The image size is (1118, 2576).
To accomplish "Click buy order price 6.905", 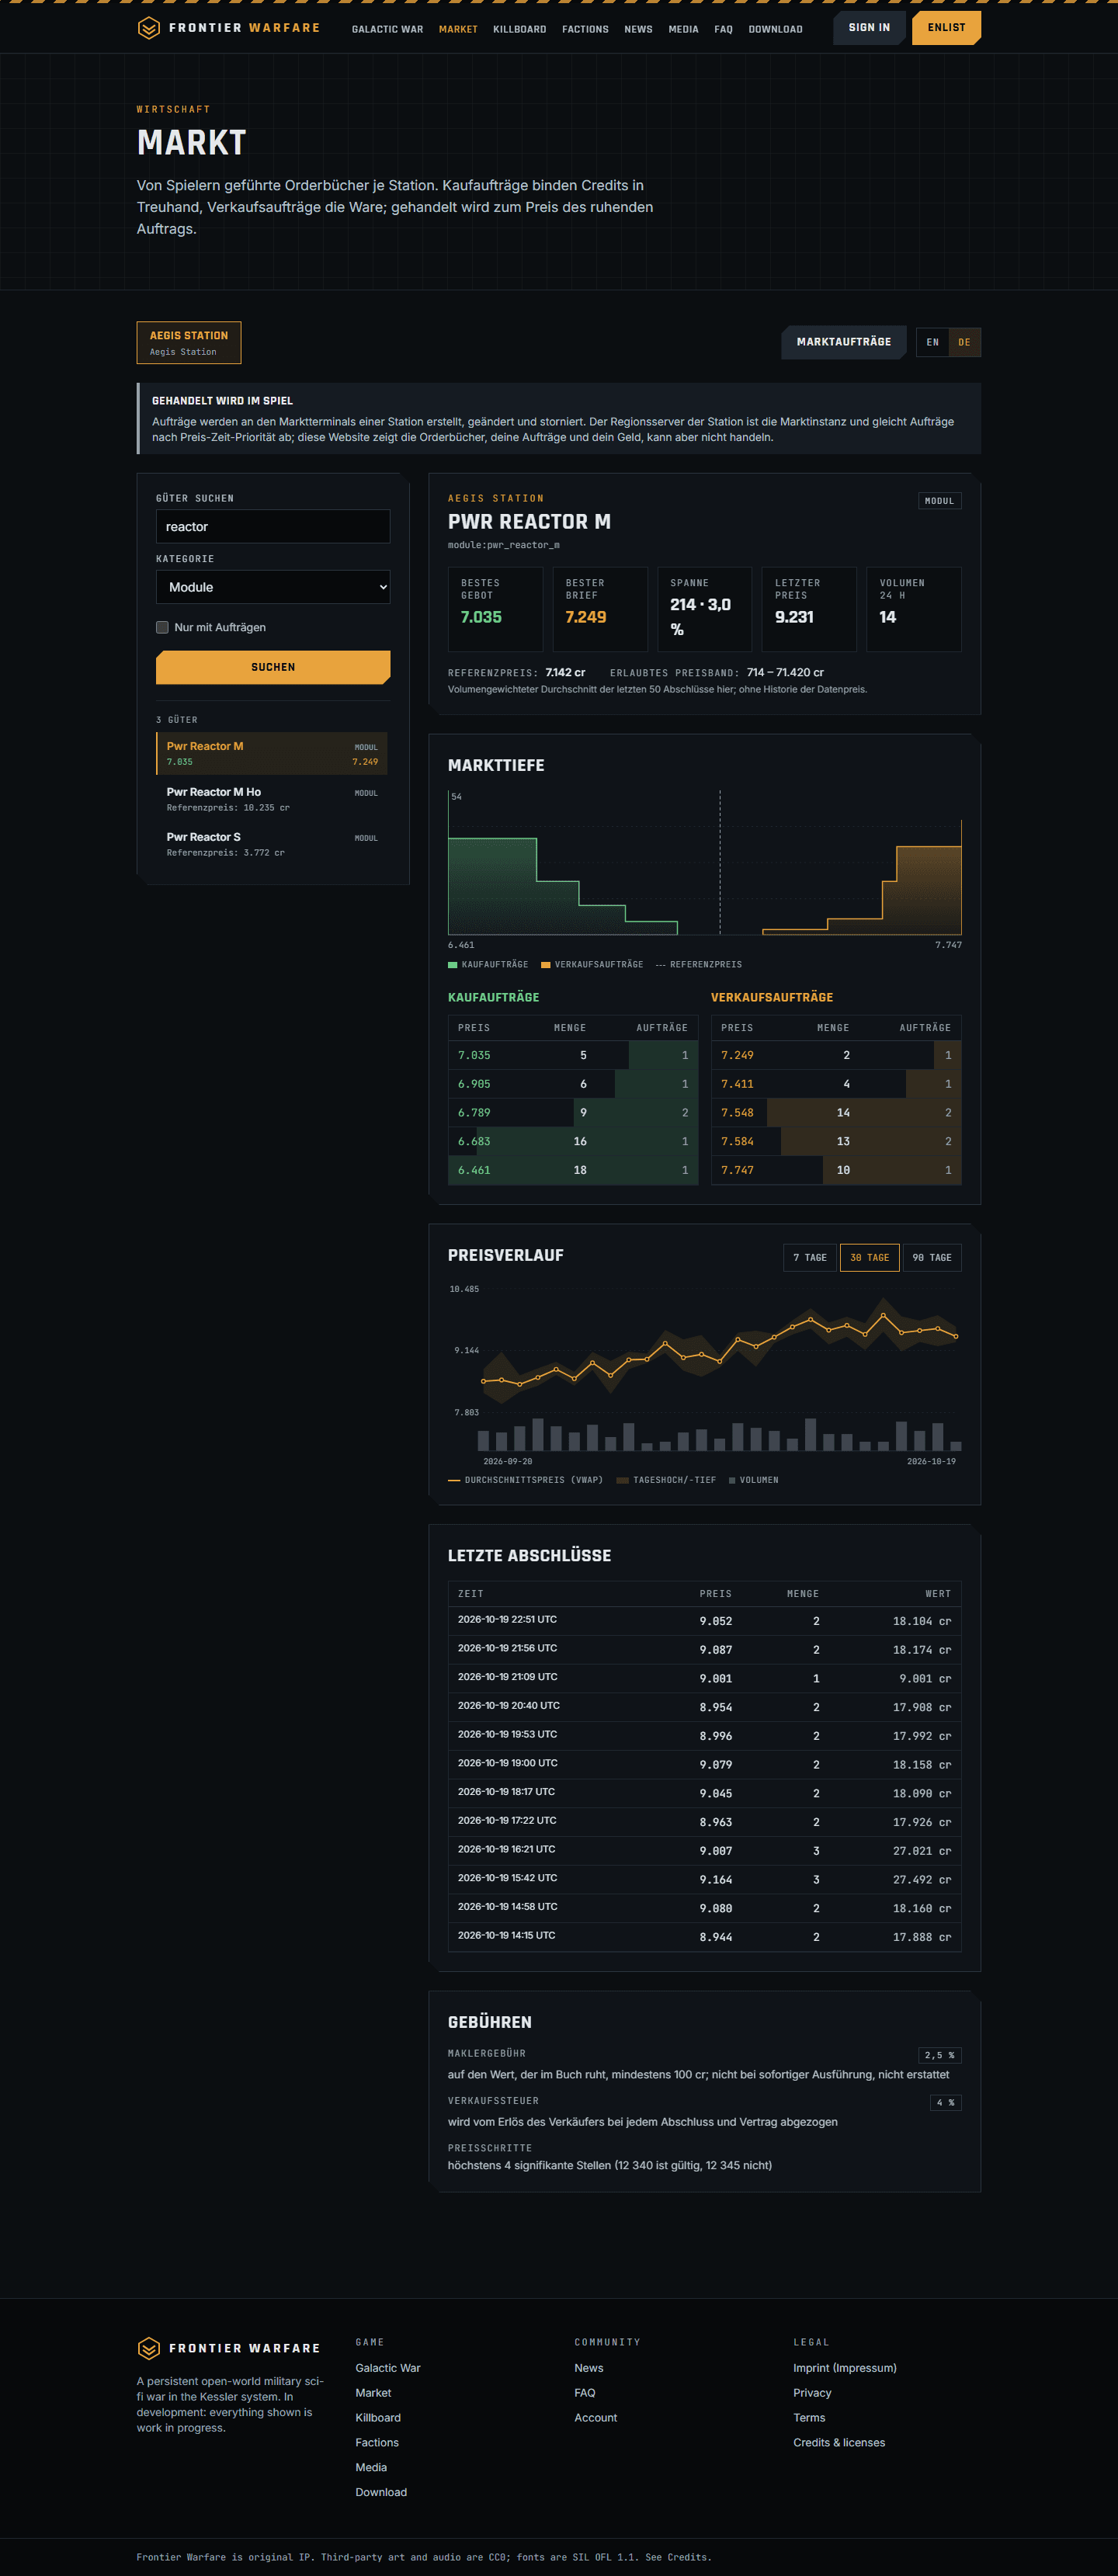I will [x=474, y=1084].
